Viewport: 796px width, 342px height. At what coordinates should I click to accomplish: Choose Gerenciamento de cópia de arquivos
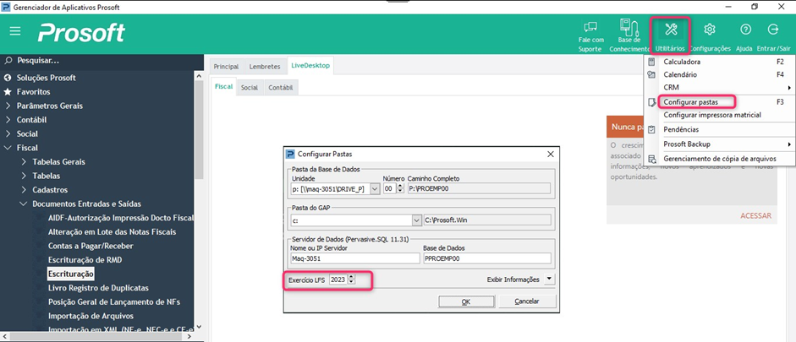click(718, 159)
